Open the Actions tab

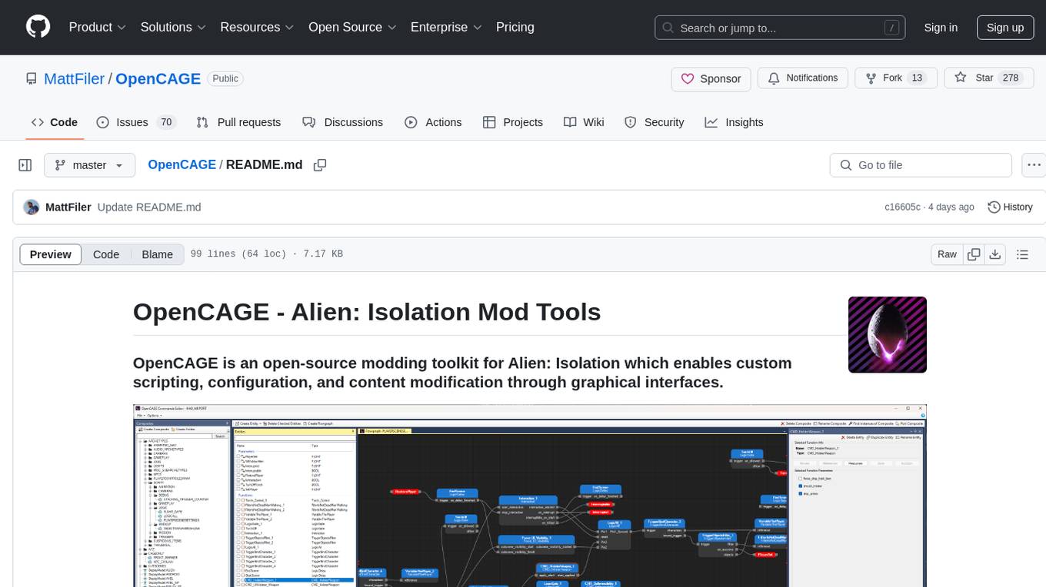coord(433,122)
